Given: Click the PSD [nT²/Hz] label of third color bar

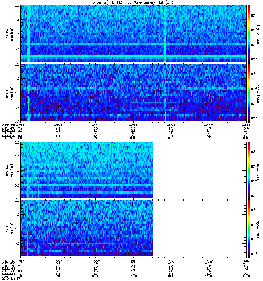Looking at the screenshot, I should 258,171.
